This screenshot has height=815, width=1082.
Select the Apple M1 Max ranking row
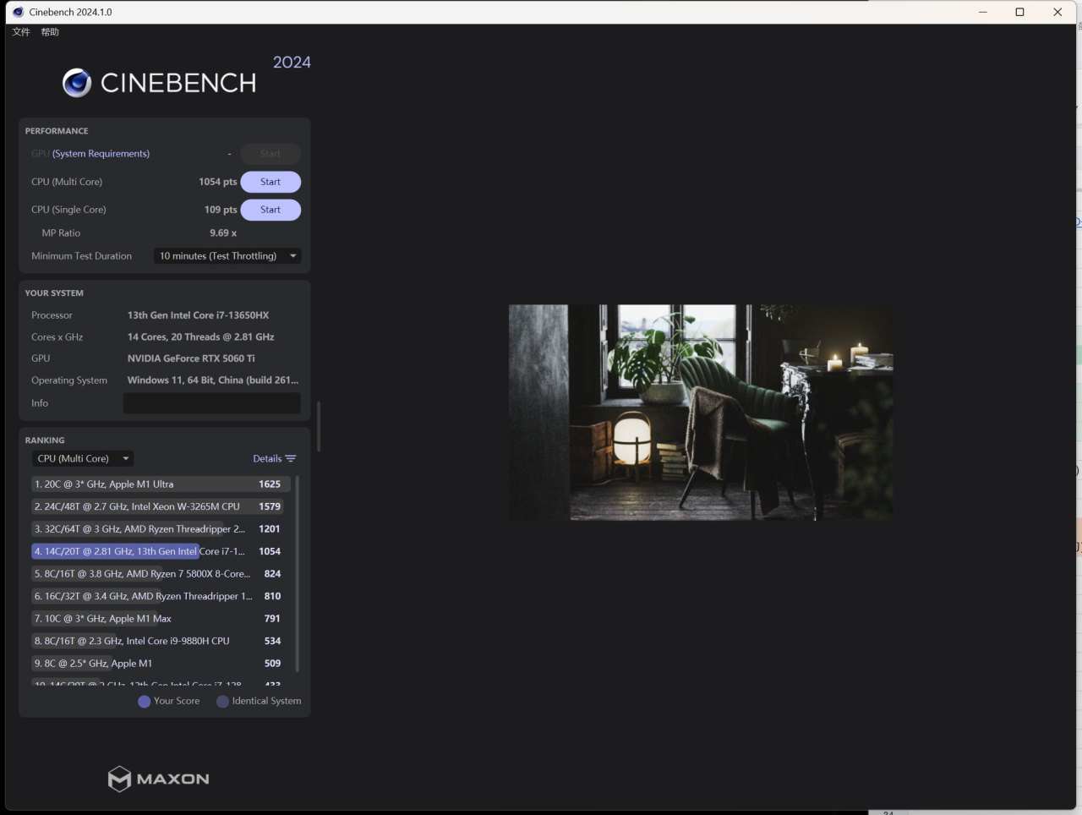tap(161, 619)
